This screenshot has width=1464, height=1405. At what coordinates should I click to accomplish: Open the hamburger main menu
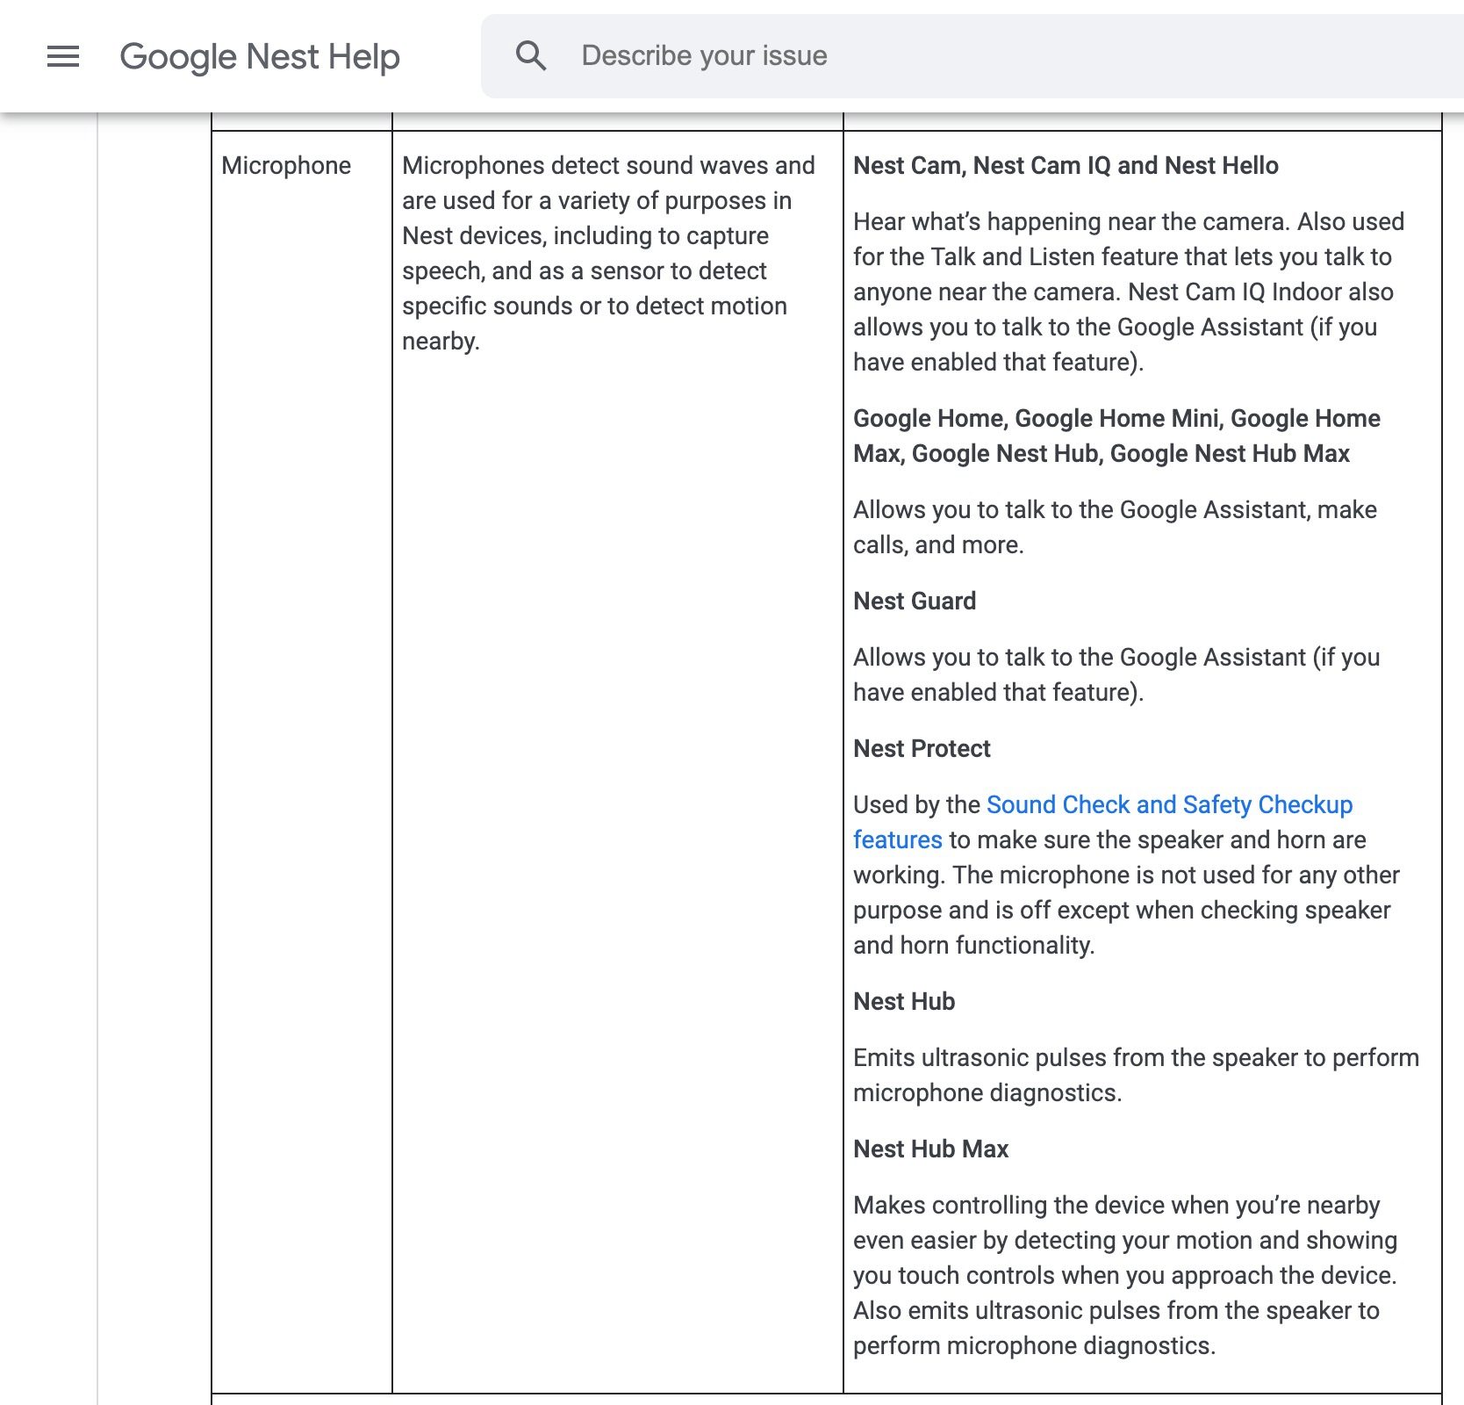tap(63, 56)
